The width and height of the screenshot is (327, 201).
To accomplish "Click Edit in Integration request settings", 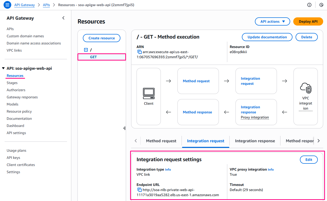I will pyautogui.click(x=309, y=160).
